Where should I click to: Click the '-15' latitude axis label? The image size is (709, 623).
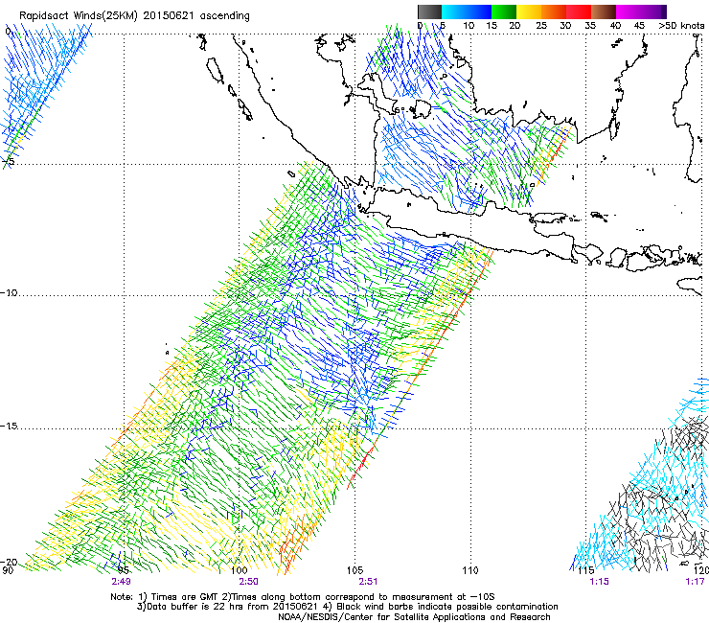9,426
